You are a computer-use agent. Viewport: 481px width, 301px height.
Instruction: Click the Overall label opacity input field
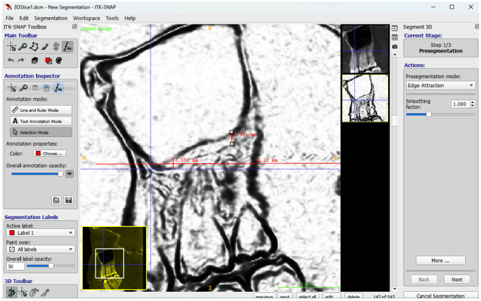15,267
